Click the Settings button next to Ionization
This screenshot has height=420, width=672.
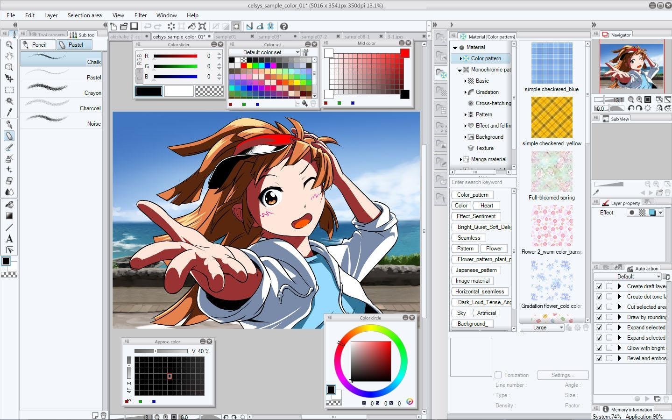[x=562, y=375]
